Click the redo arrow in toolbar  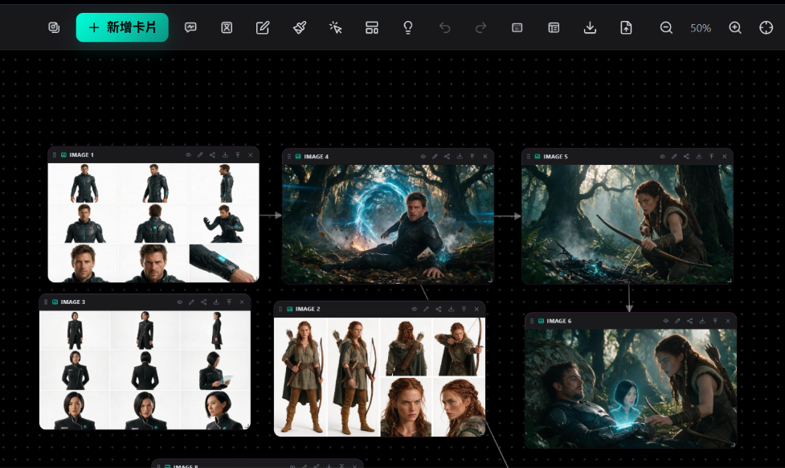tap(480, 27)
